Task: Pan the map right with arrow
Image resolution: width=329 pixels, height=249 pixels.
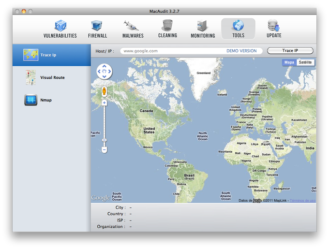Action: click(109, 72)
